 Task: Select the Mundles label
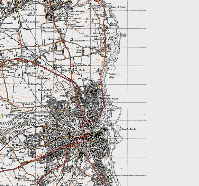coord(36,84)
